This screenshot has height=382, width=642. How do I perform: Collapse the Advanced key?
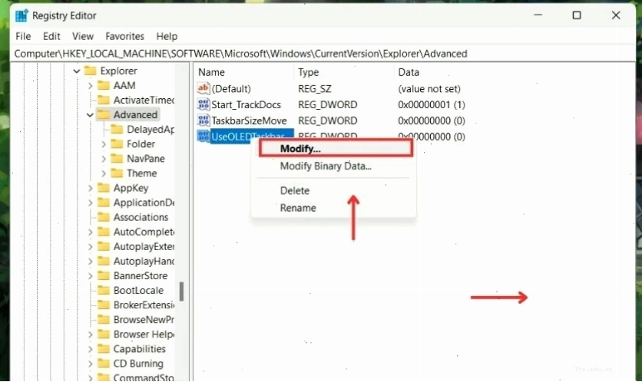point(90,115)
